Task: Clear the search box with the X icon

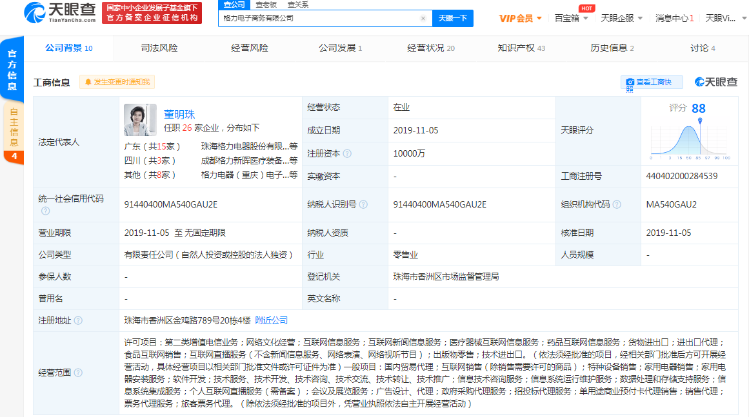Action: [x=423, y=19]
